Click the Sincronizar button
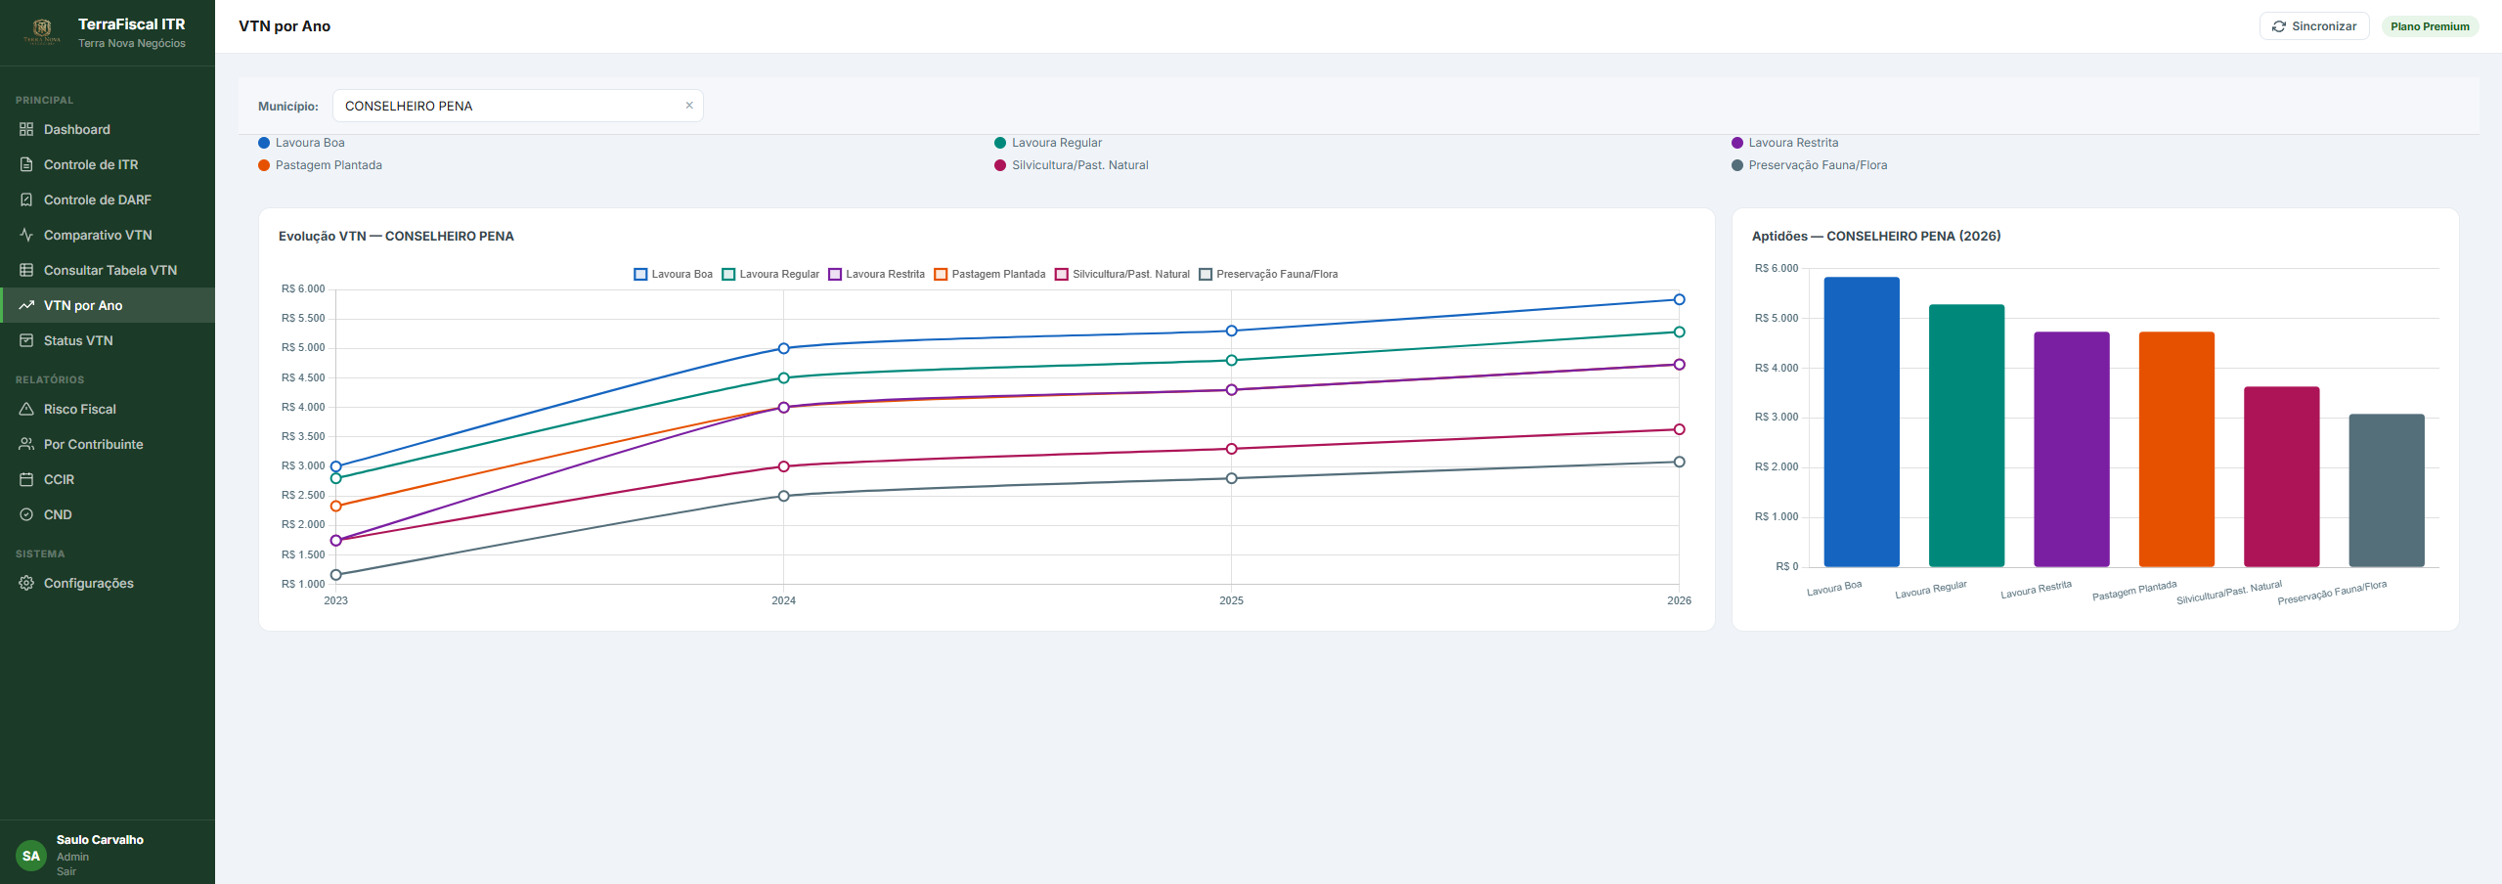This screenshot has width=2502, height=884. 2313,26
